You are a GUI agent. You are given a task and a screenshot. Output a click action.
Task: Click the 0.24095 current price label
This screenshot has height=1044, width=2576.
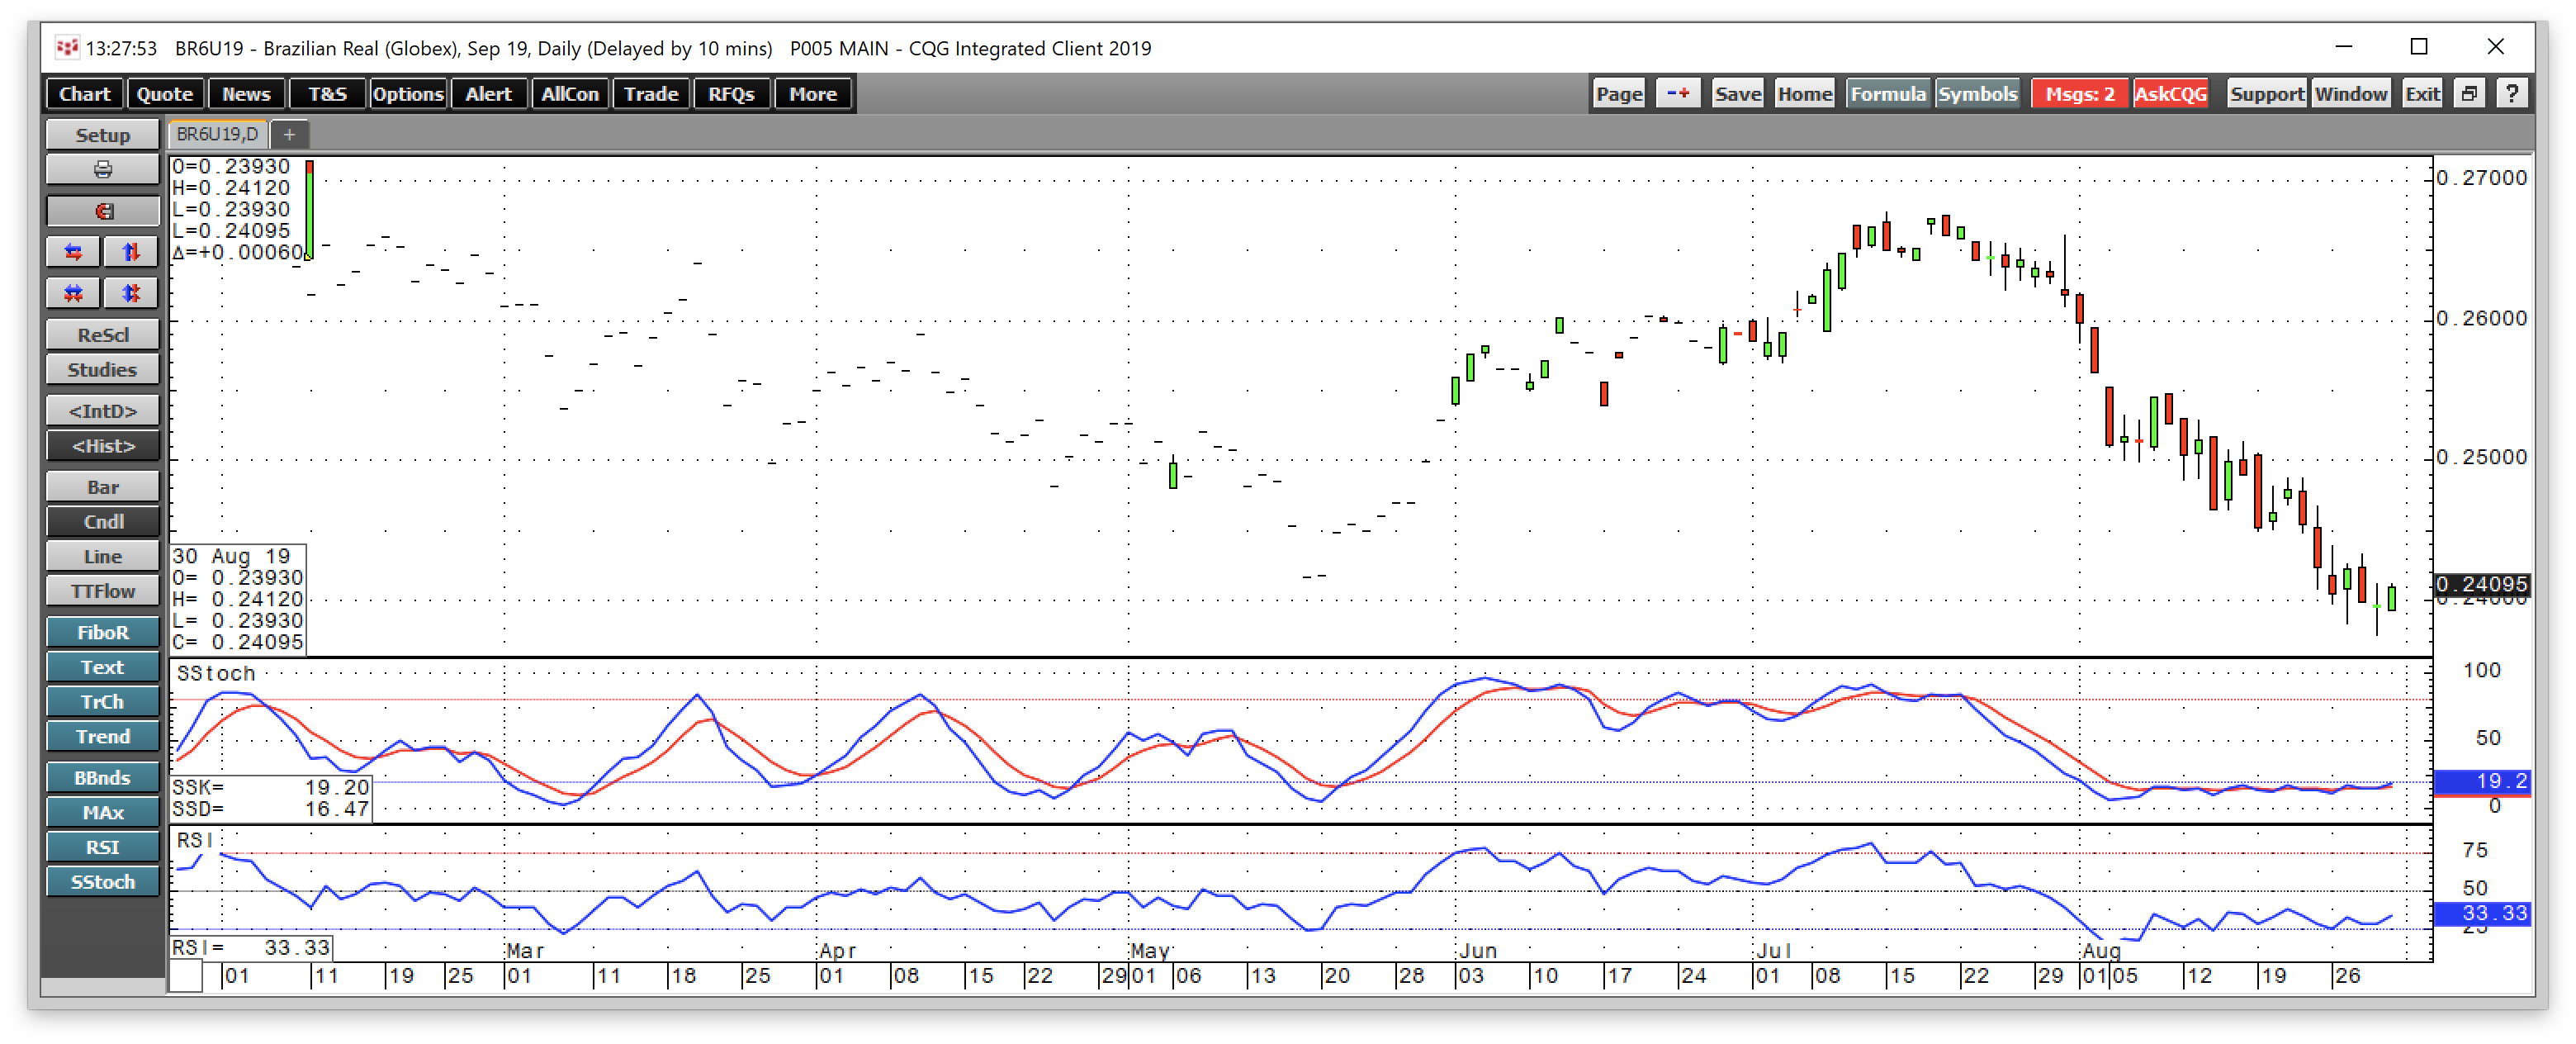[2481, 583]
